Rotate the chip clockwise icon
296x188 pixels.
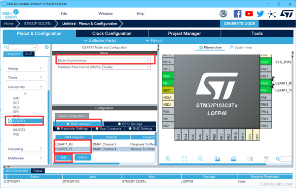[217, 159]
